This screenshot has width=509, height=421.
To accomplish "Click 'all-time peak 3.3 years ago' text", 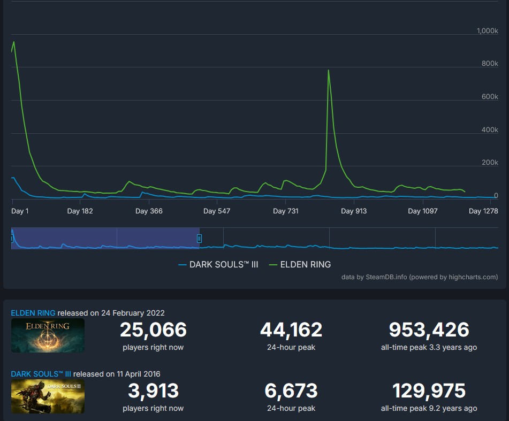I will (429, 347).
